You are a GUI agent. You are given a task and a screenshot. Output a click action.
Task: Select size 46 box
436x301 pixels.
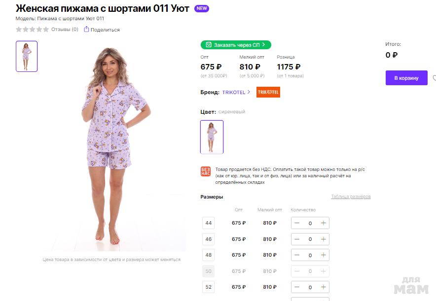(x=209, y=239)
